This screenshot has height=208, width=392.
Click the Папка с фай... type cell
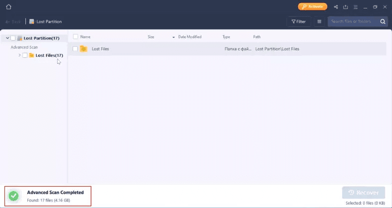pos(238,49)
